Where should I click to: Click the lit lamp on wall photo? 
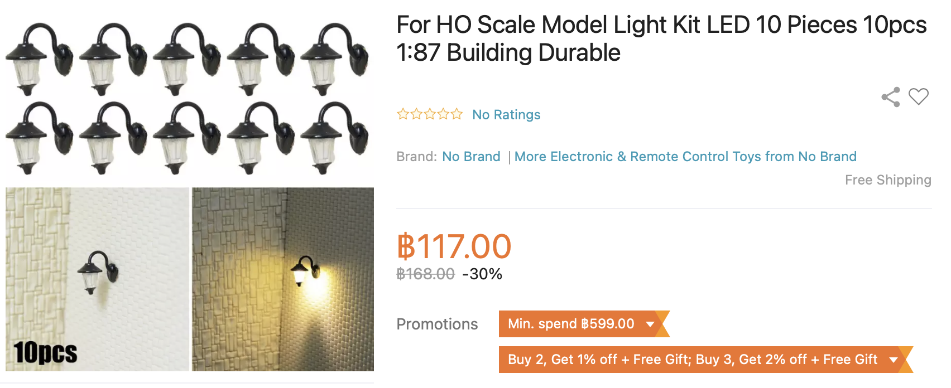(x=283, y=279)
